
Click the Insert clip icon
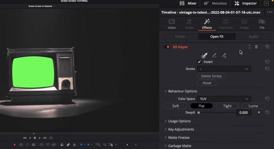(41, 144)
